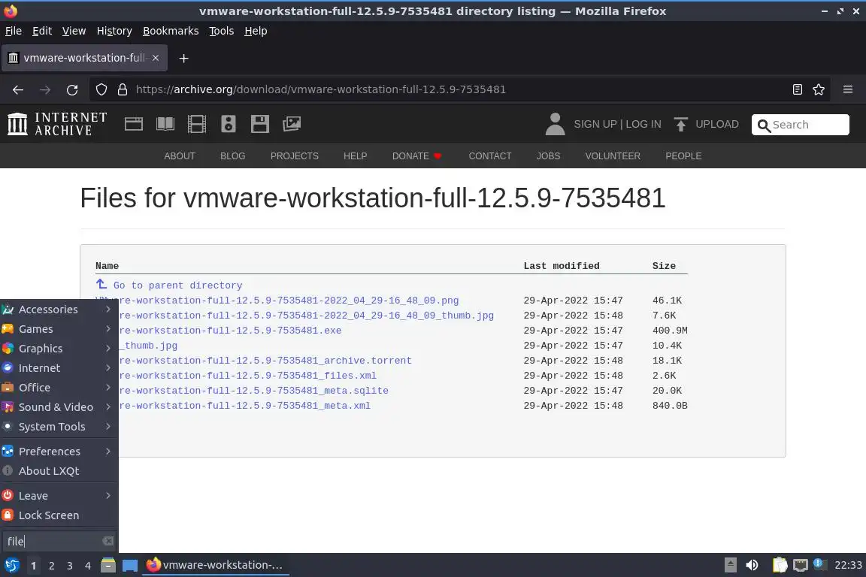
Task: Click the Internet Archive logo
Action: tap(57, 124)
